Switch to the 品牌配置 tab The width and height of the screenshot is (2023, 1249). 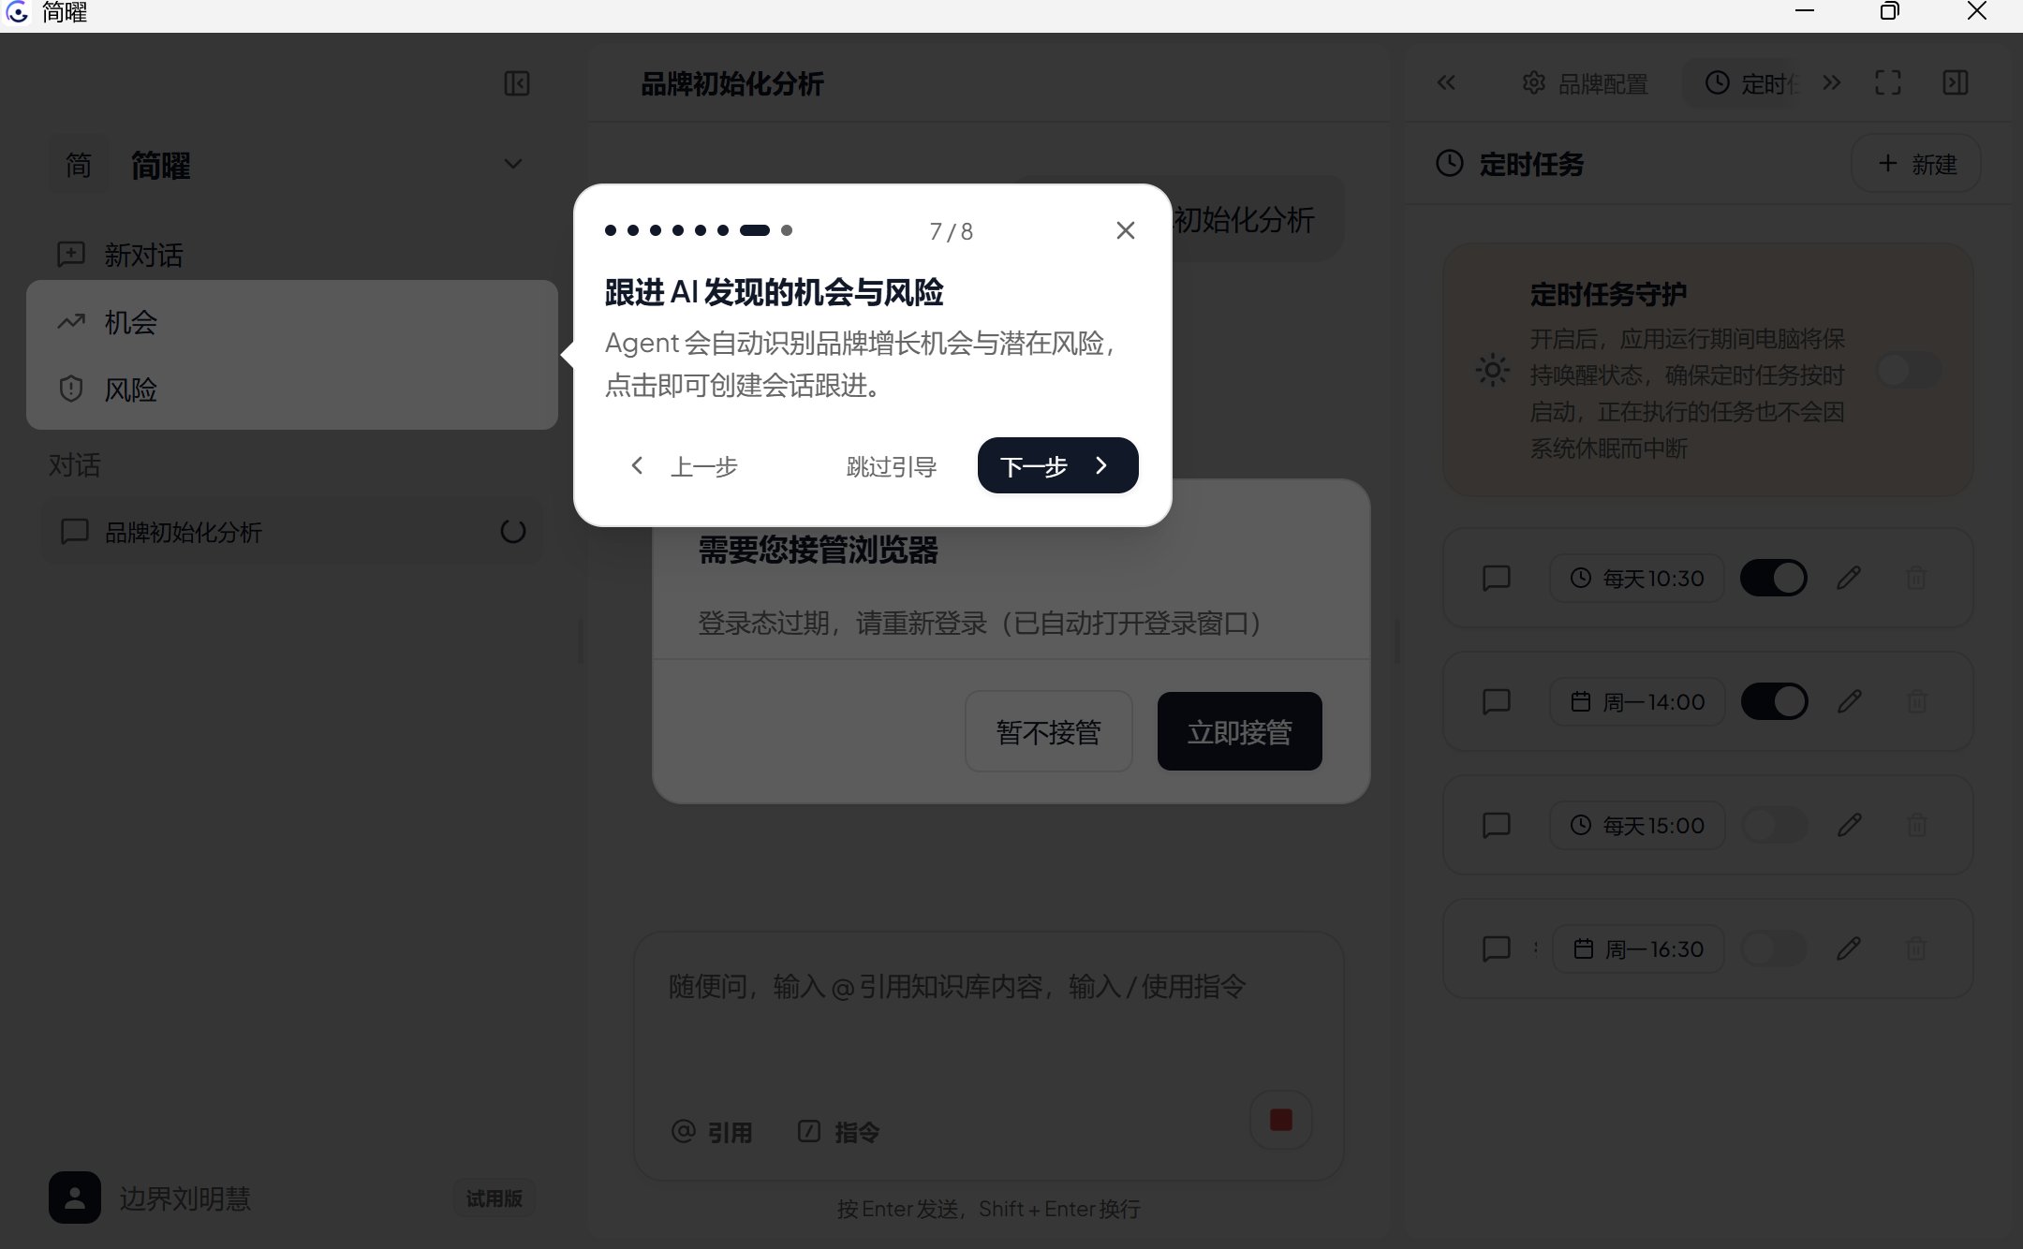pos(1585,83)
